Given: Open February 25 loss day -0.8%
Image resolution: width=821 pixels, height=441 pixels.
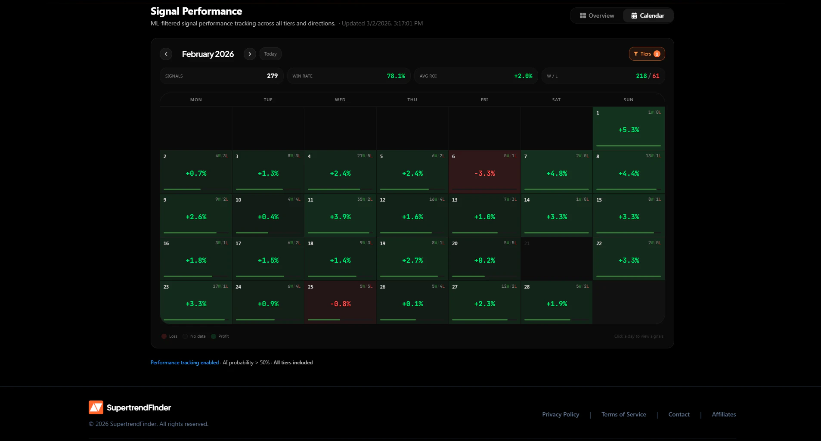Looking at the screenshot, I should (x=340, y=302).
